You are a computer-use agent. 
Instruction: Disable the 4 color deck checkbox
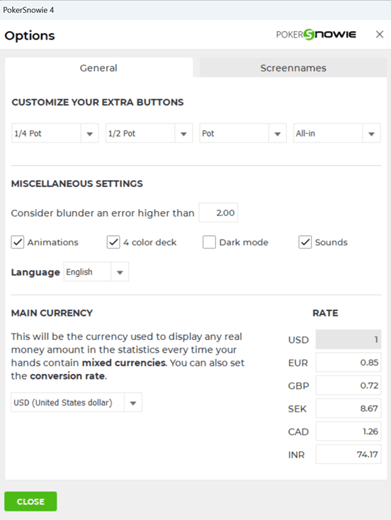pyautogui.click(x=113, y=242)
